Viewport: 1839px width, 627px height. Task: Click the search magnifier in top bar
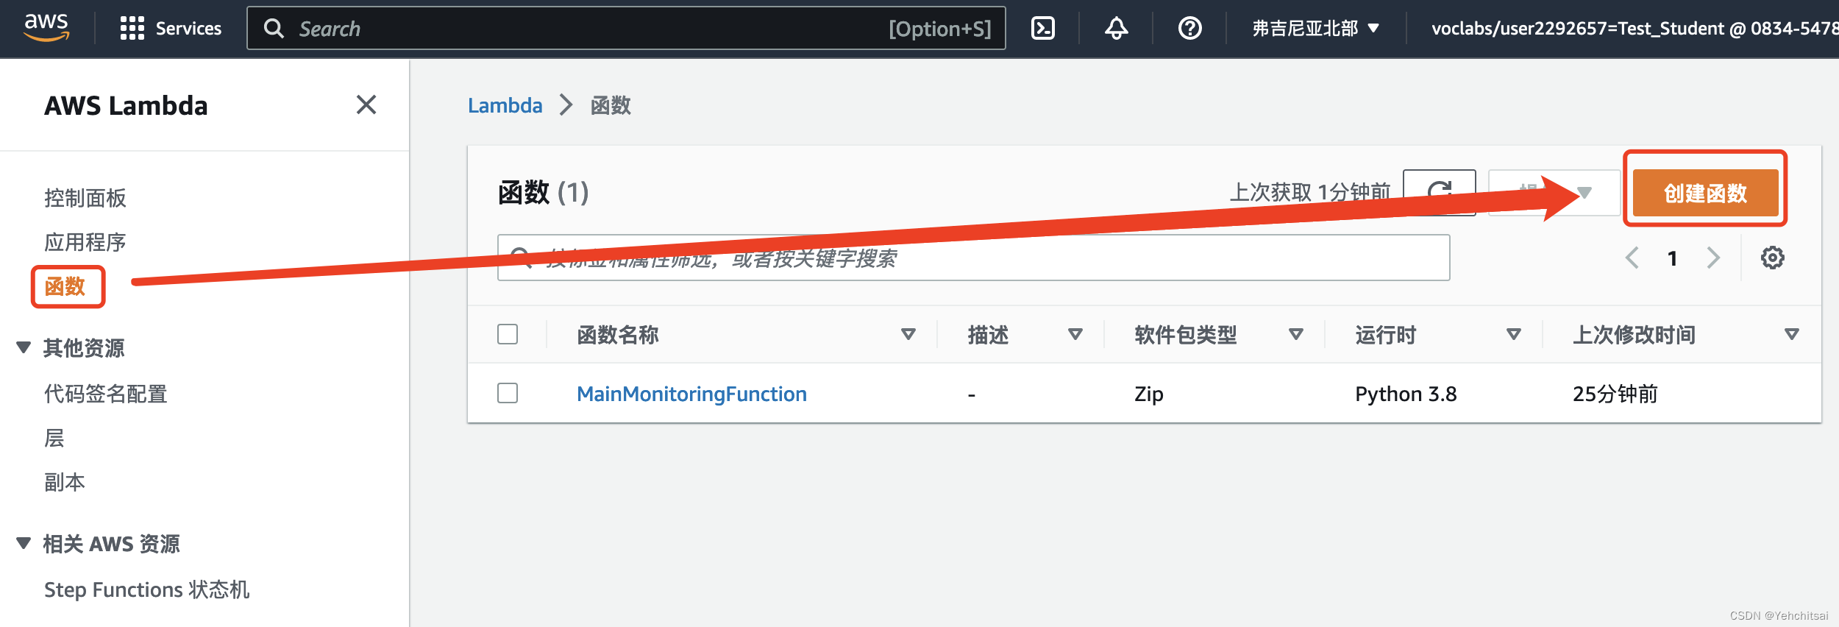coord(274,29)
